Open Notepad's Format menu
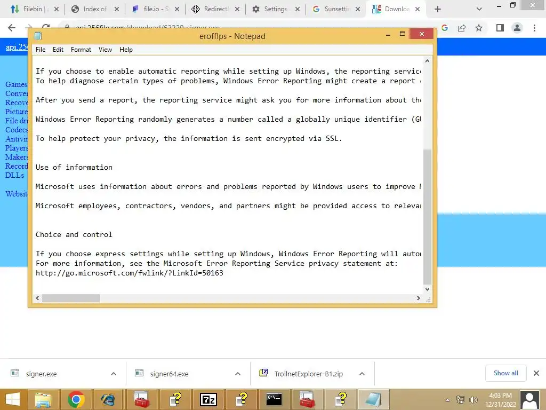Screen dimensions: 546x410 click(81, 50)
